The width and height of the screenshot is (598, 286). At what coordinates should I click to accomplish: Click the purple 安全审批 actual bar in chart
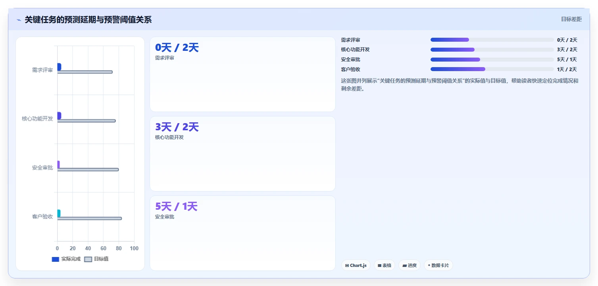[58, 164]
